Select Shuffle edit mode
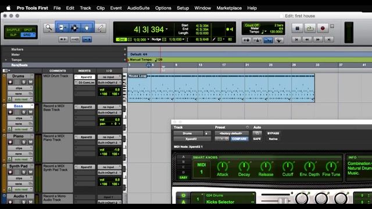Image resolution: width=372 pixels, height=209 pixels. coord(13,30)
